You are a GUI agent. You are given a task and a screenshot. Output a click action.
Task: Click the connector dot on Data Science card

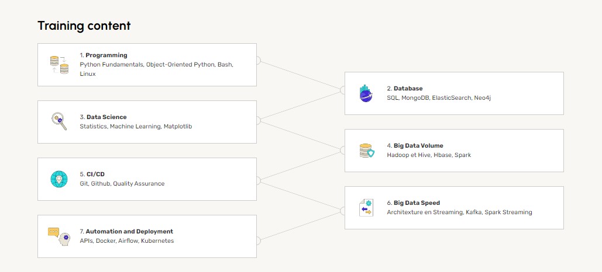pos(257,121)
